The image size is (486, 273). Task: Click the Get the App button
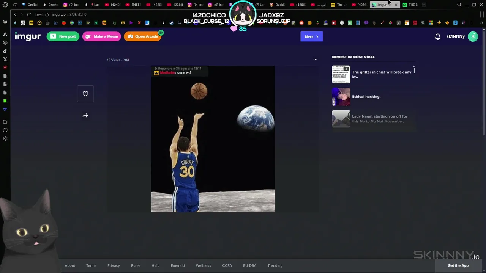click(x=458, y=265)
